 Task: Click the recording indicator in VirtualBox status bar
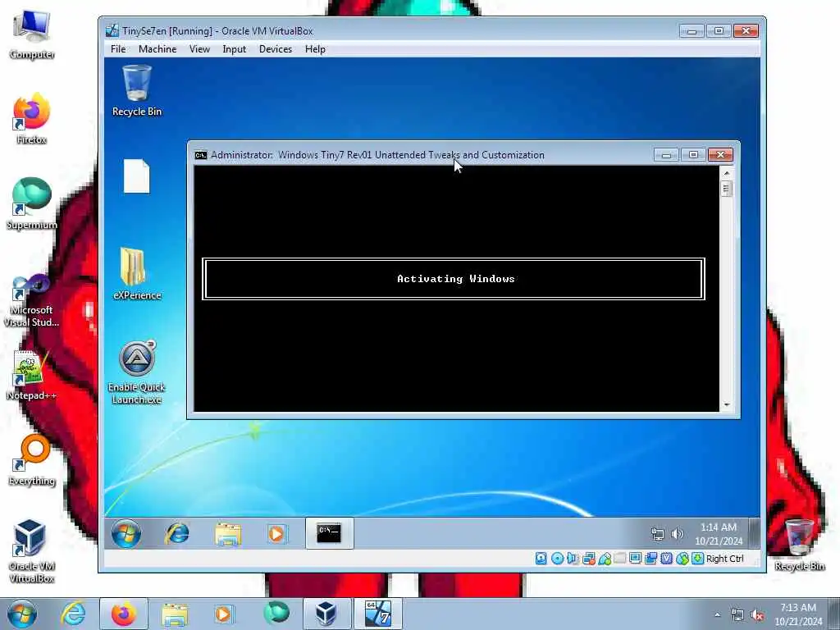point(651,559)
